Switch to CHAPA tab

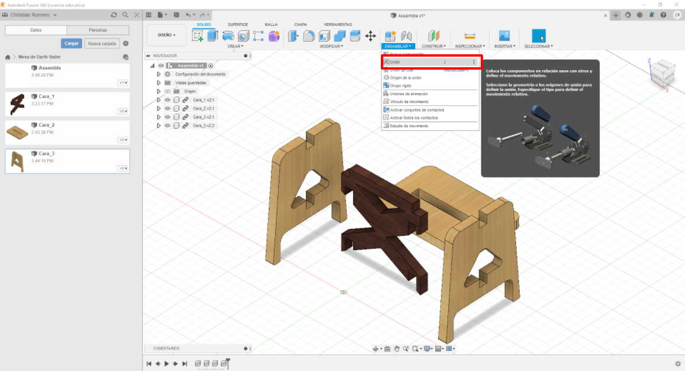pos(301,25)
